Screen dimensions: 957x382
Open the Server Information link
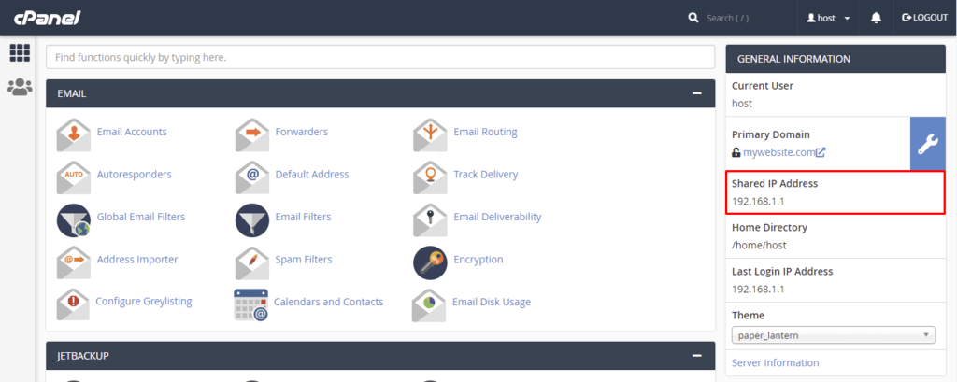point(775,362)
